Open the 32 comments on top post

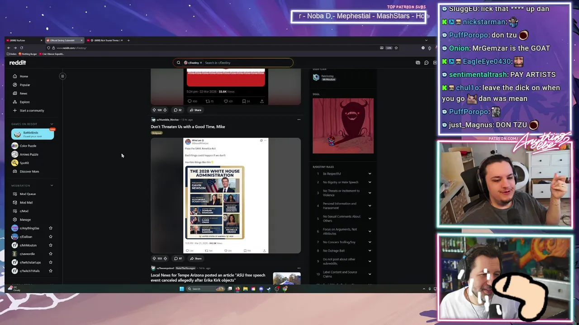(x=178, y=110)
